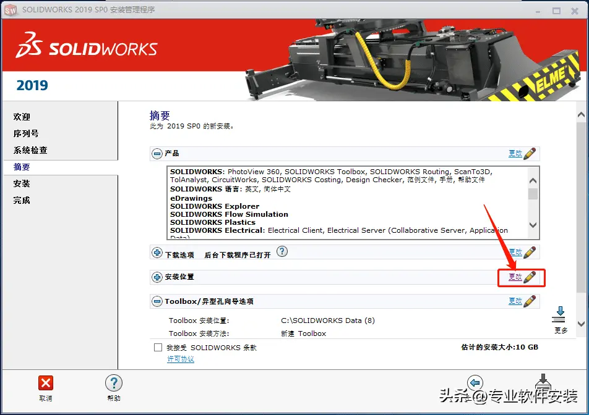Click main page scrollbar down arrow

(581, 324)
